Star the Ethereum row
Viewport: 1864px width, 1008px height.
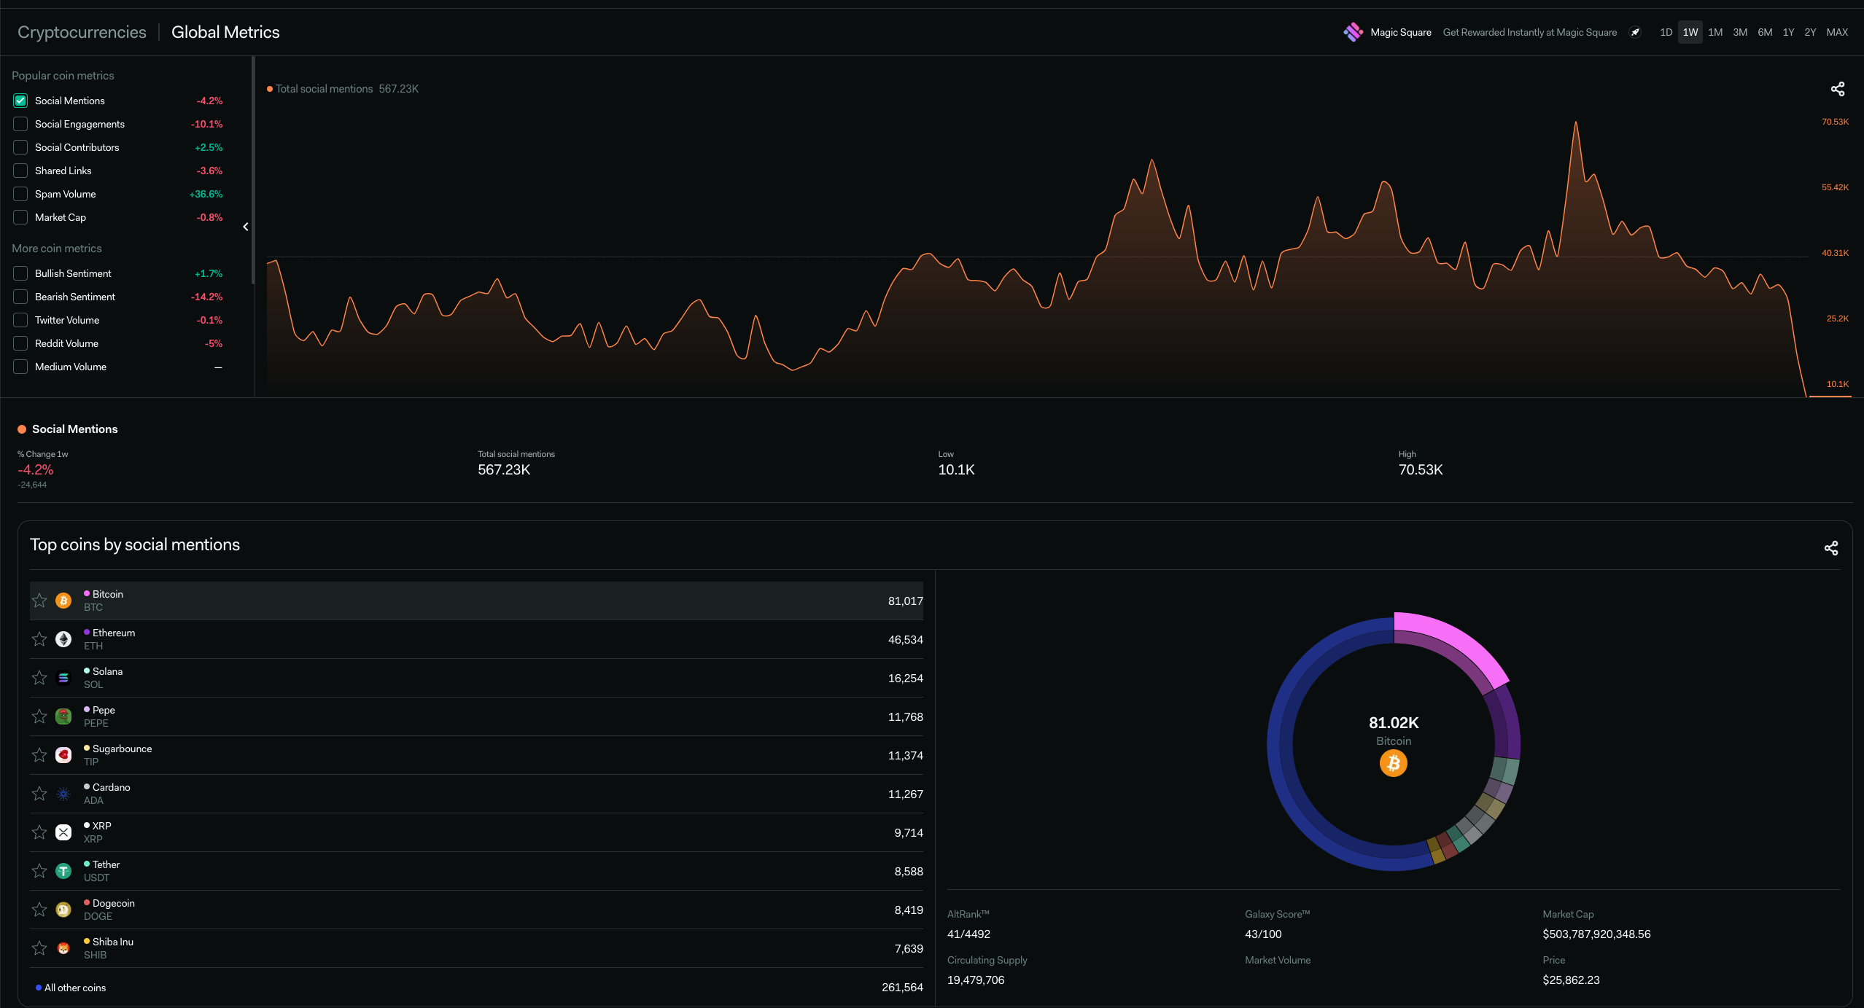coord(39,639)
